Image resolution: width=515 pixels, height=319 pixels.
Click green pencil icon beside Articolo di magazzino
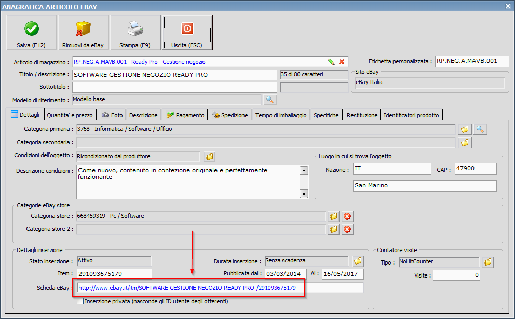point(331,62)
